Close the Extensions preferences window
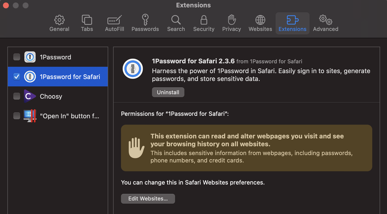The height and width of the screenshot is (214, 387). tap(6, 5)
